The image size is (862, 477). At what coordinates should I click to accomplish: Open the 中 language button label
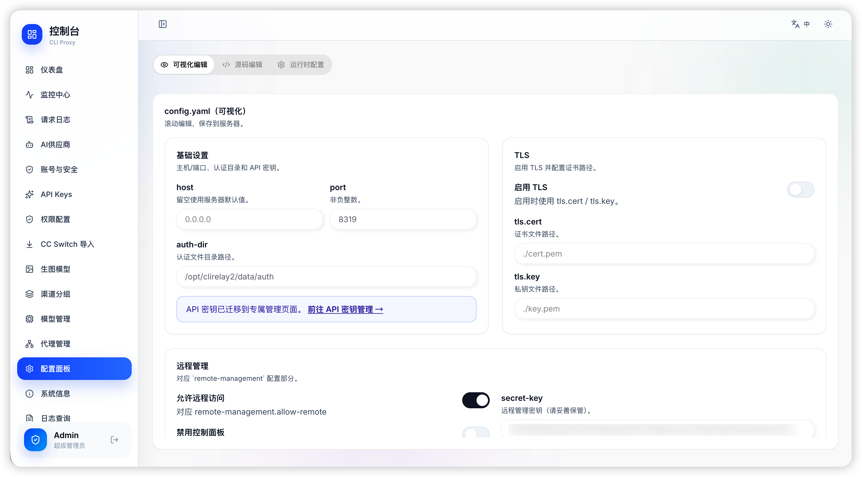807,24
